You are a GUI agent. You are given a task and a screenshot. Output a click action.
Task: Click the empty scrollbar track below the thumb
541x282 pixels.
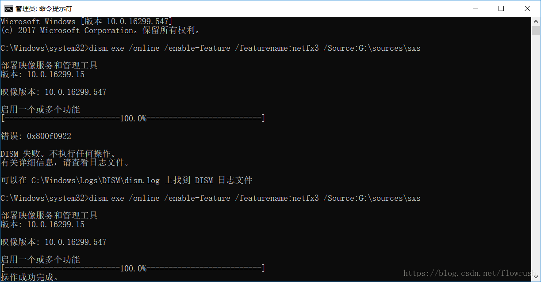coord(536,154)
